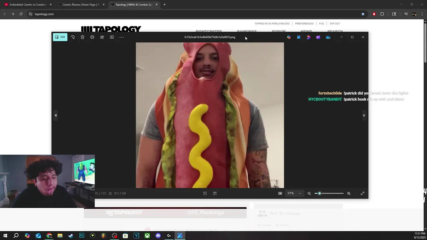Reload the tapology.com page
The height and width of the screenshot is (240, 427).
(21, 14)
